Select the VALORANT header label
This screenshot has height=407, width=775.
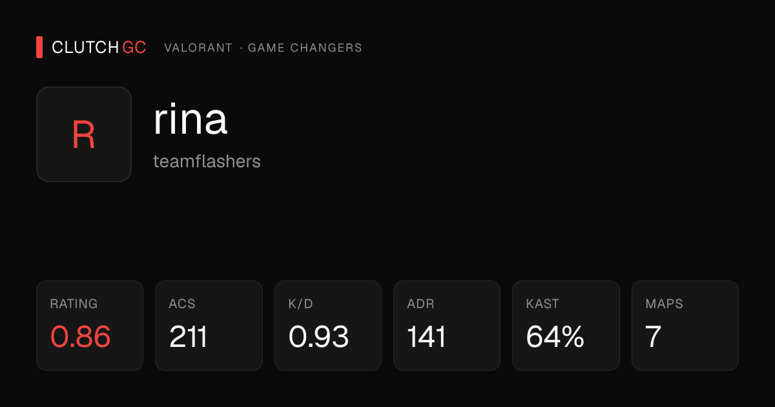[x=198, y=48]
